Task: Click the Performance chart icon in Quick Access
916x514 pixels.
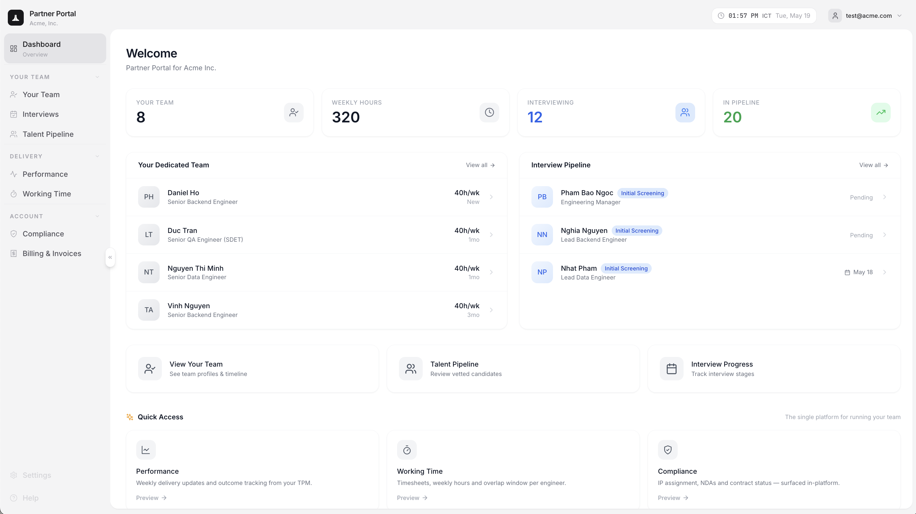Action: pyautogui.click(x=146, y=450)
